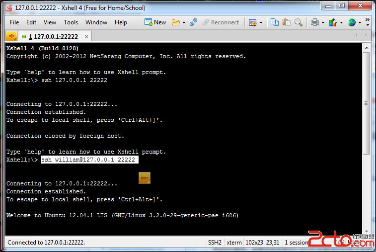Click the 23,31 cursor position entry
376x252 pixels.
[273, 243]
